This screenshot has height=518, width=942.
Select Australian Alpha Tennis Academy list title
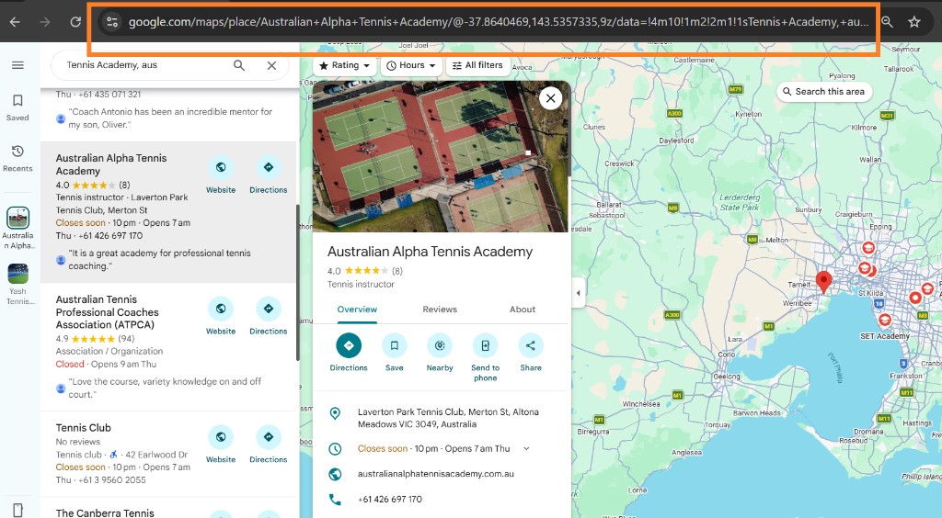coord(111,164)
